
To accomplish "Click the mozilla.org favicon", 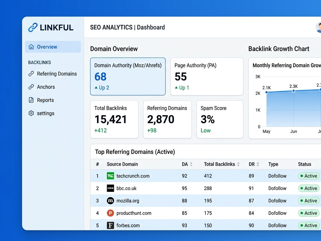I will (x=110, y=201).
